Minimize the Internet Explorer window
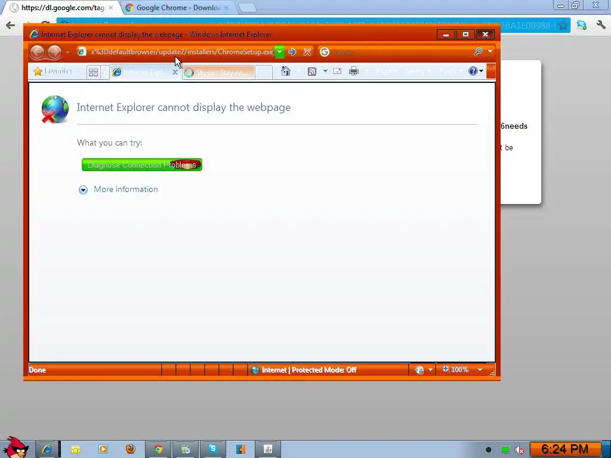The width and height of the screenshot is (611, 458). 446,35
